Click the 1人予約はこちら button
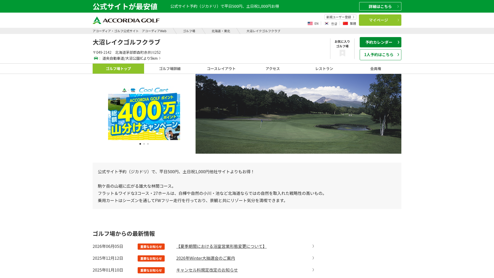 [381, 55]
